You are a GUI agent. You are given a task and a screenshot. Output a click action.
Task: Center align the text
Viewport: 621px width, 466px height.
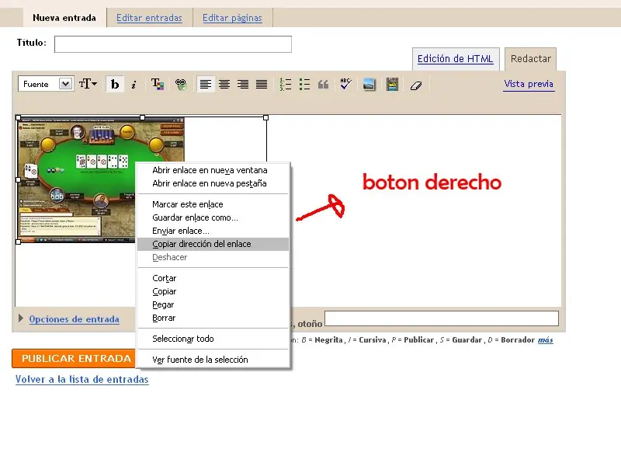224,85
